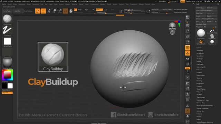221x124 pixels.
Task: Toggle the Mrgb channel button
Action: pos(80,10)
